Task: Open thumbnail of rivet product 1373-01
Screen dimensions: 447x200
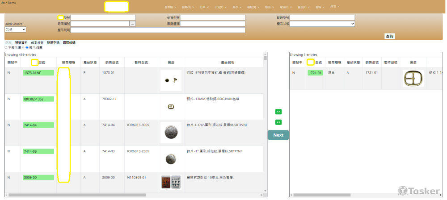Action: pos(171,80)
